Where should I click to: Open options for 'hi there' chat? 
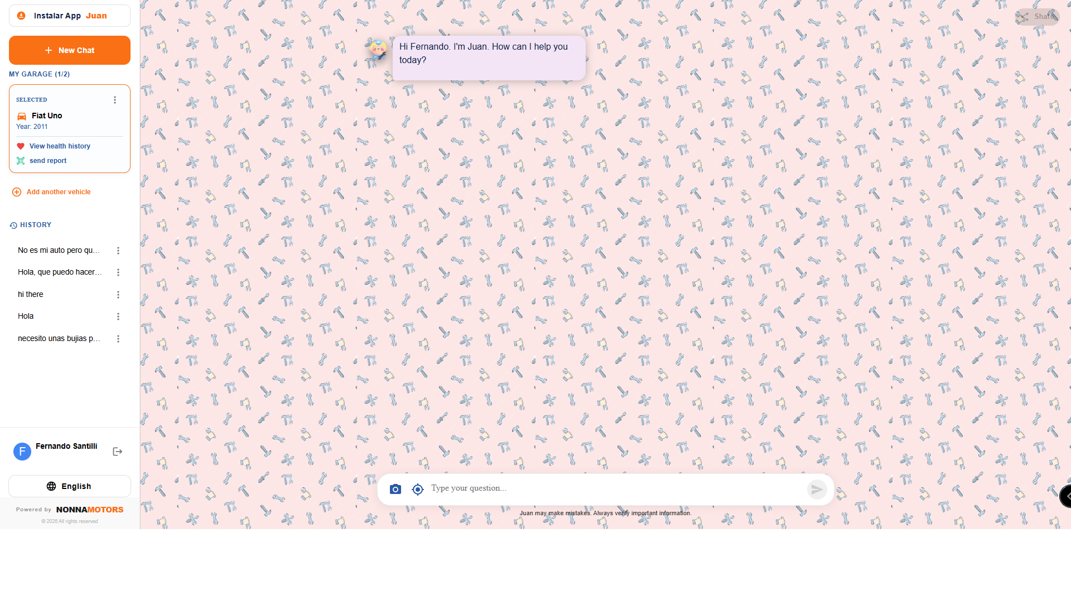tap(118, 295)
